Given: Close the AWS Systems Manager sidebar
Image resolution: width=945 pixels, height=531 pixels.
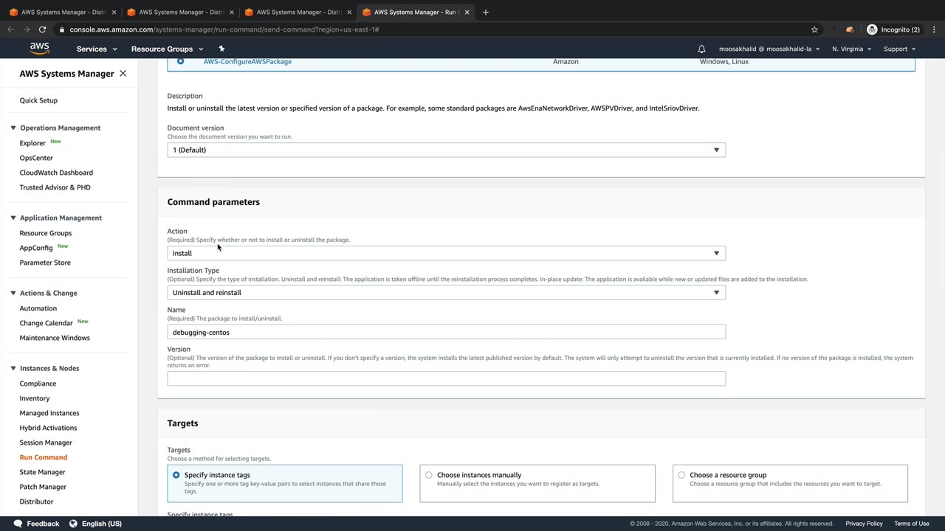Looking at the screenshot, I should [123, 74].
